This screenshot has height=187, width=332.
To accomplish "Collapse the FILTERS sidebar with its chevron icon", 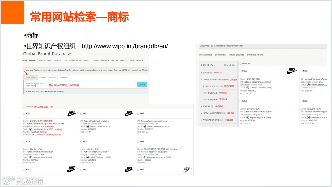I will click(x=201, y=65).
